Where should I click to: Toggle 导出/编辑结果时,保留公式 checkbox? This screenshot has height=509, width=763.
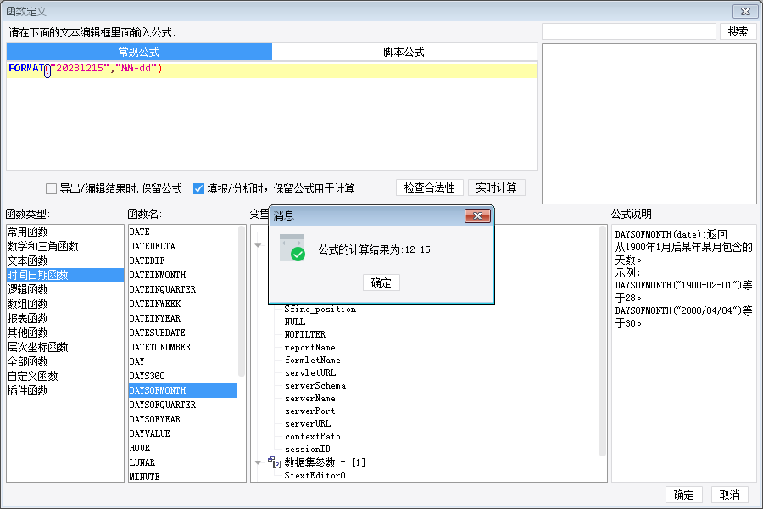pyautogui.click(x=51, y=188)
